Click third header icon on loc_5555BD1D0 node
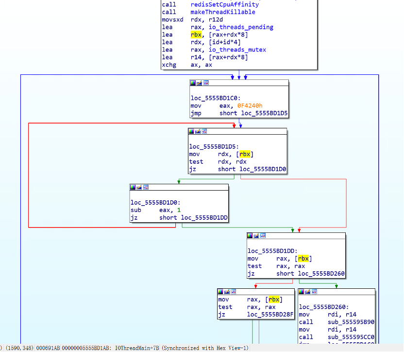This screenshot has height=352, width=404. pyautogui.click(x=146, y=187)
